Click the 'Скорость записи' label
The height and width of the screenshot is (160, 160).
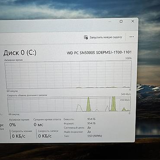click(48, 131)
